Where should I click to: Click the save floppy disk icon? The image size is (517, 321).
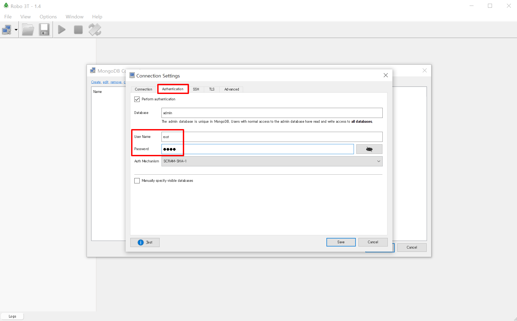[44, 30]
